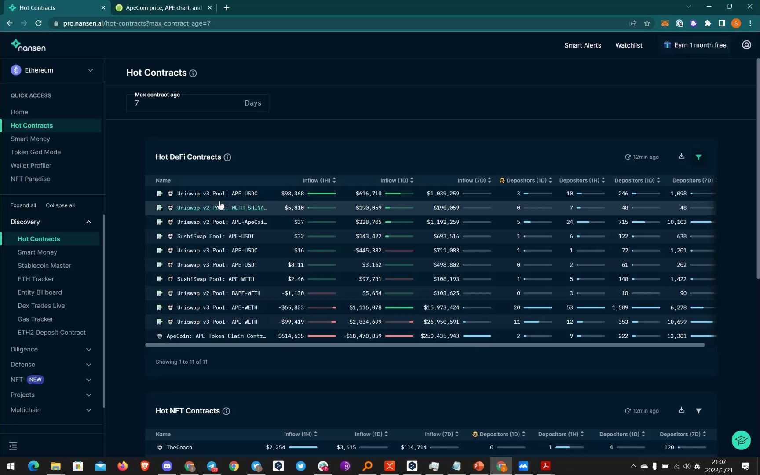The height and width of the screenshot is (475, 760).
Task: Click the shield icon next to TheCoach
Action: click(x=160, y=447)
